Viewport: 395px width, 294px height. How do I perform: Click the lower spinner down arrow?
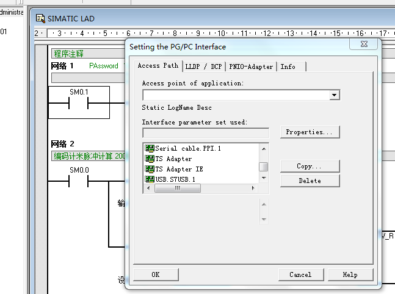(x=264, y=219)
